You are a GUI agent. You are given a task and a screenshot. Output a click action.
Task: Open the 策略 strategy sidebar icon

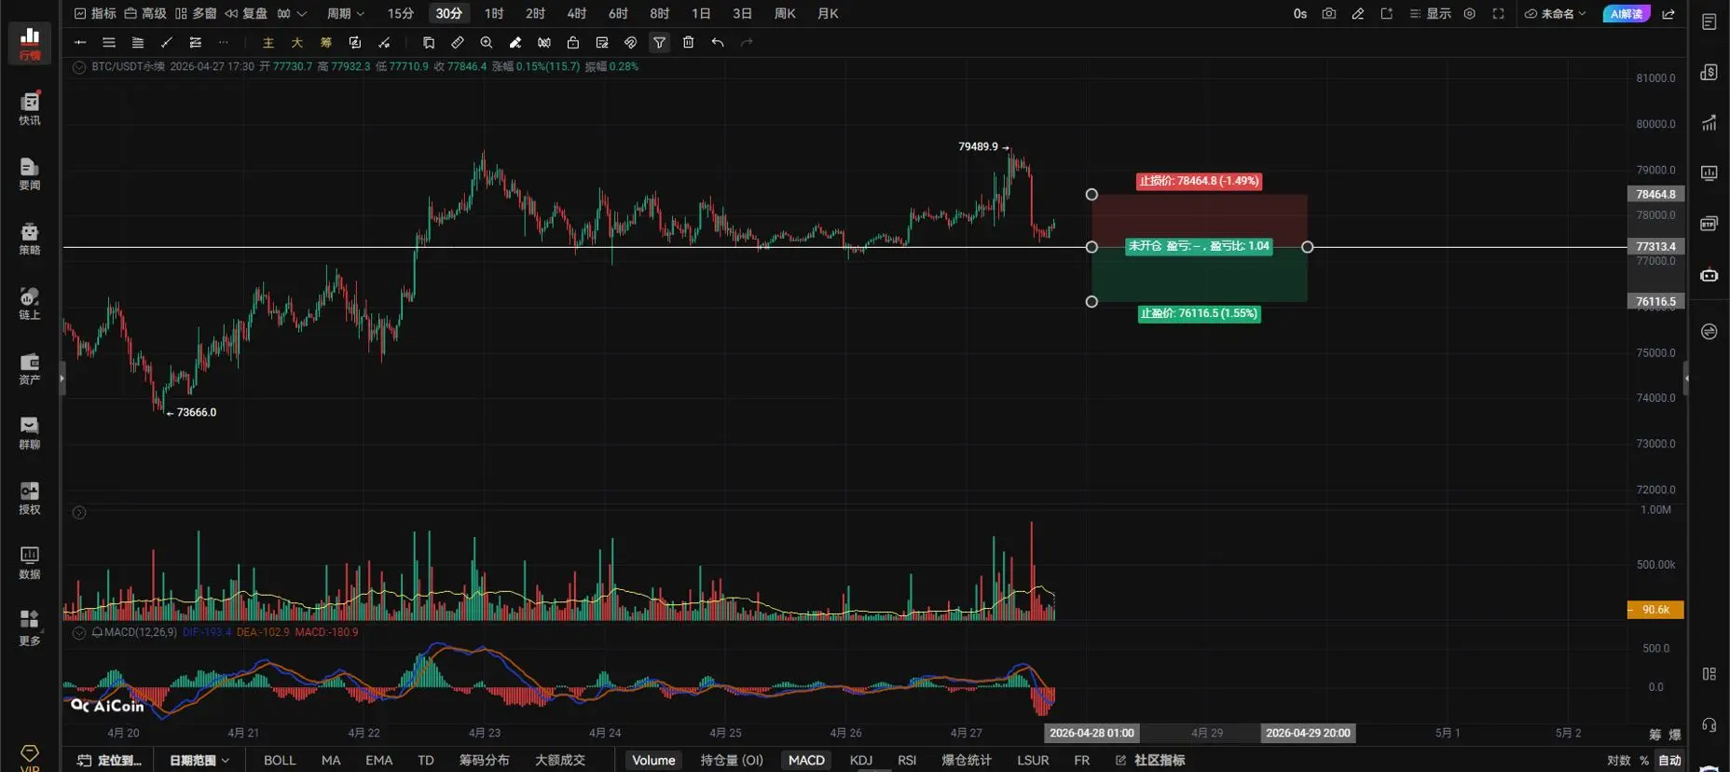[x=30, y=238]
